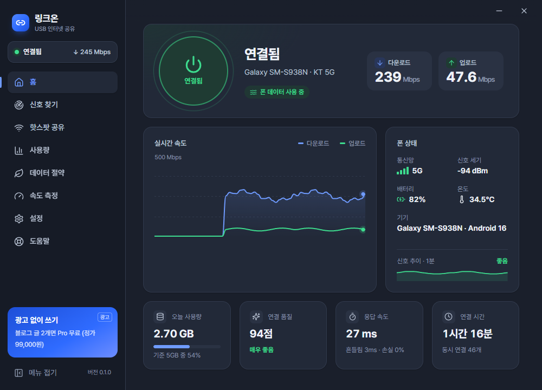This screenshot has width=542, height=390.
Task: Click the bar chart icon for 사용량
Action: (x=19, y=150)
